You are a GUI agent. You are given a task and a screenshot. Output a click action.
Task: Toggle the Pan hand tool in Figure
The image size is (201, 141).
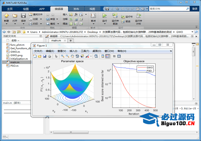[x=73, y=56]
